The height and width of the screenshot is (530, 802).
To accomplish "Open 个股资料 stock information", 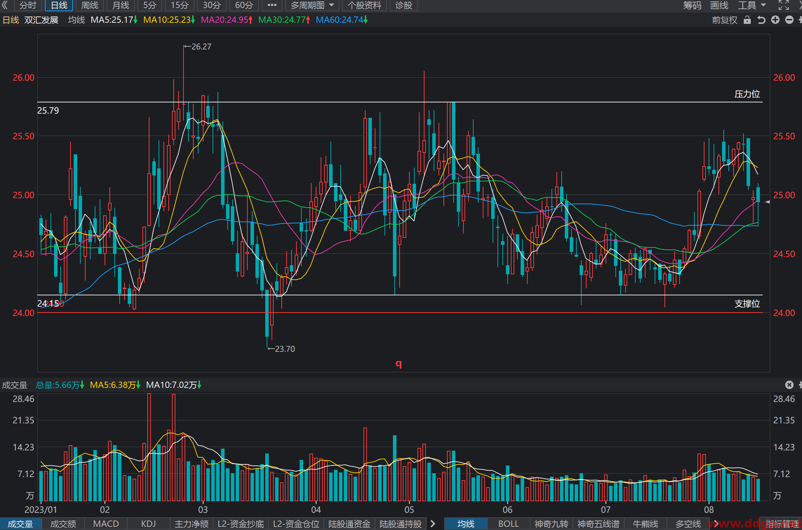I will tap(364, 5).
